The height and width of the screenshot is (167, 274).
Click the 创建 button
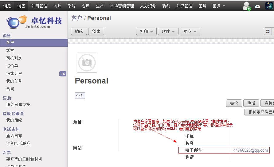pos(96,31)
